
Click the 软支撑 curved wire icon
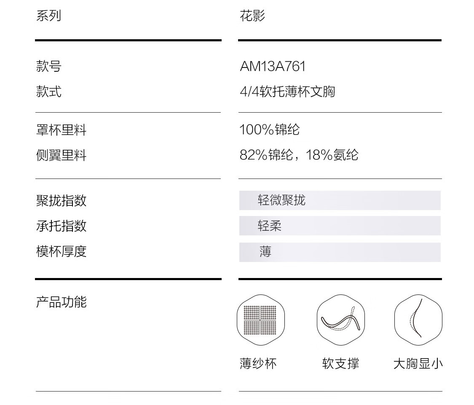[x=341, y=320]
